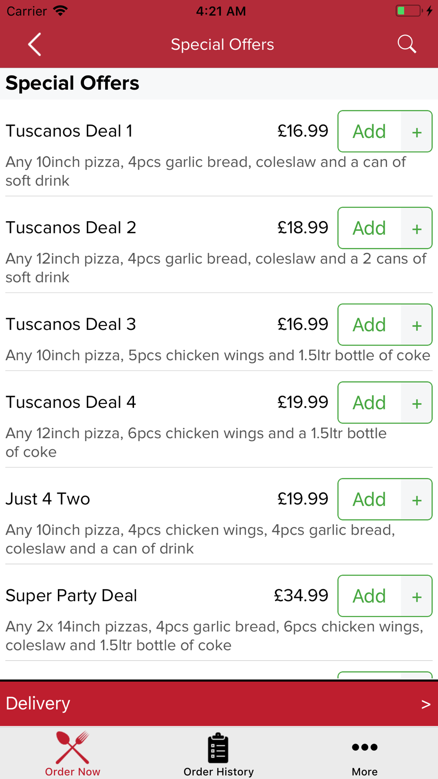Tap the plus icon for Tuscanos Deal 4
Screen dimensions: 438x779
tap(417, 403)
